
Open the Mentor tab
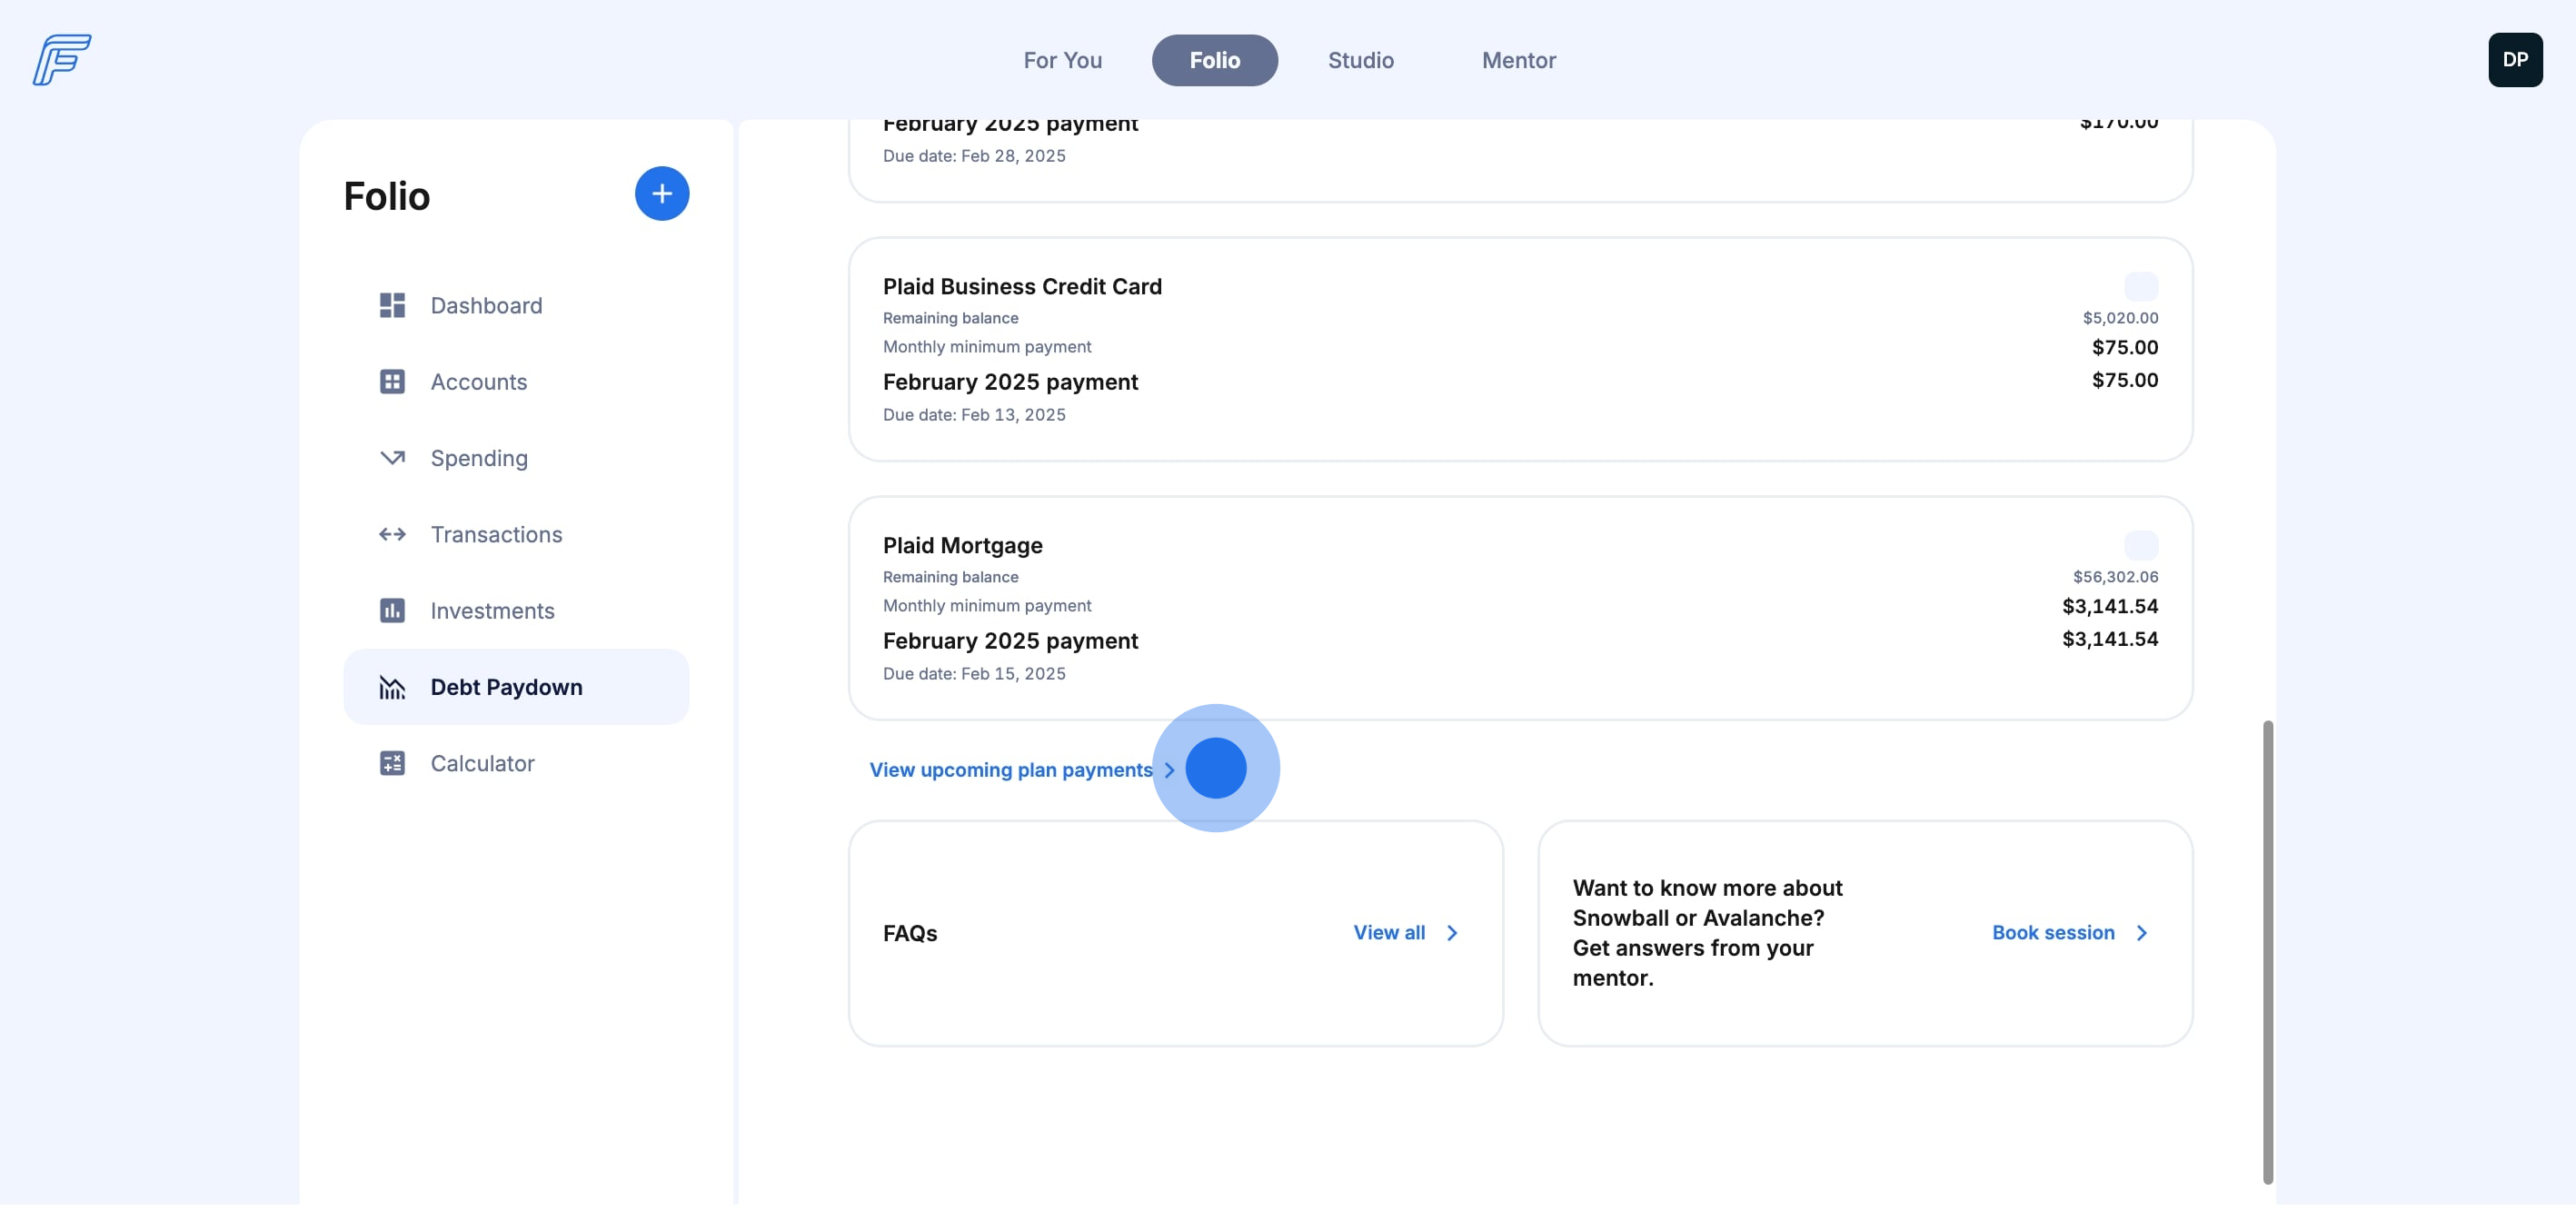click(1518, 60)
